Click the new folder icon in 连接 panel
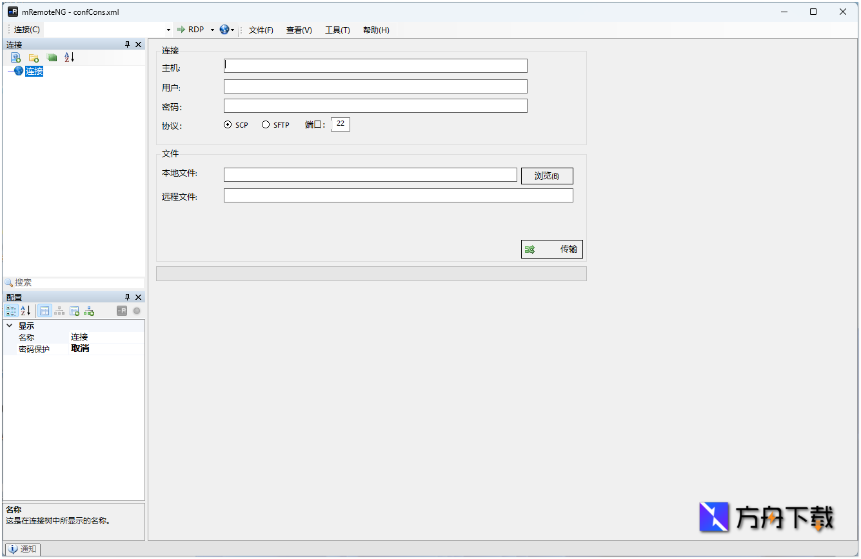 coord(34,57)
